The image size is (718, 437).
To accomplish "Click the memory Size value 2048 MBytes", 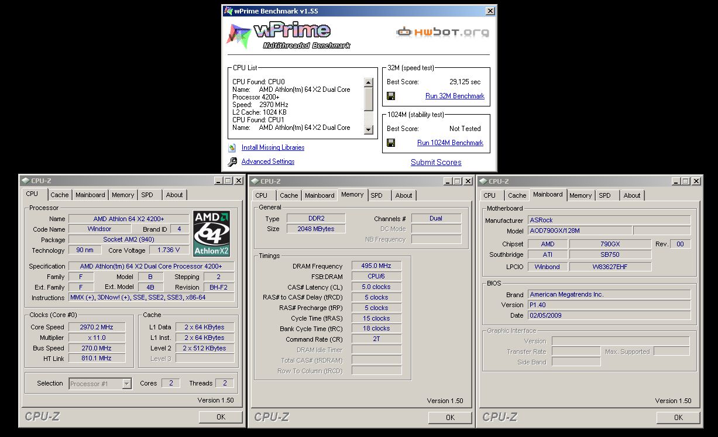I will 315,229.
